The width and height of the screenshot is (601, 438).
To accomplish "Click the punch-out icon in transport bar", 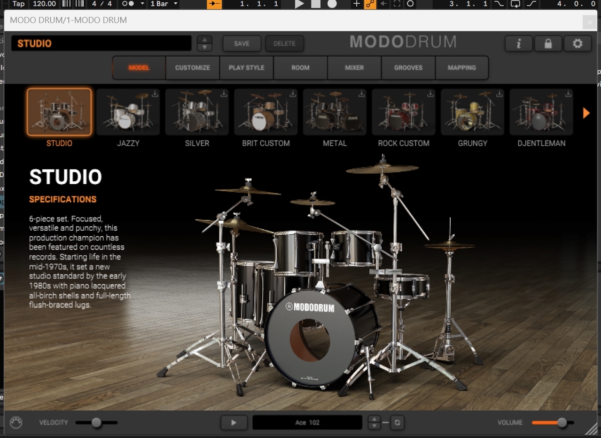I will 531,4.
